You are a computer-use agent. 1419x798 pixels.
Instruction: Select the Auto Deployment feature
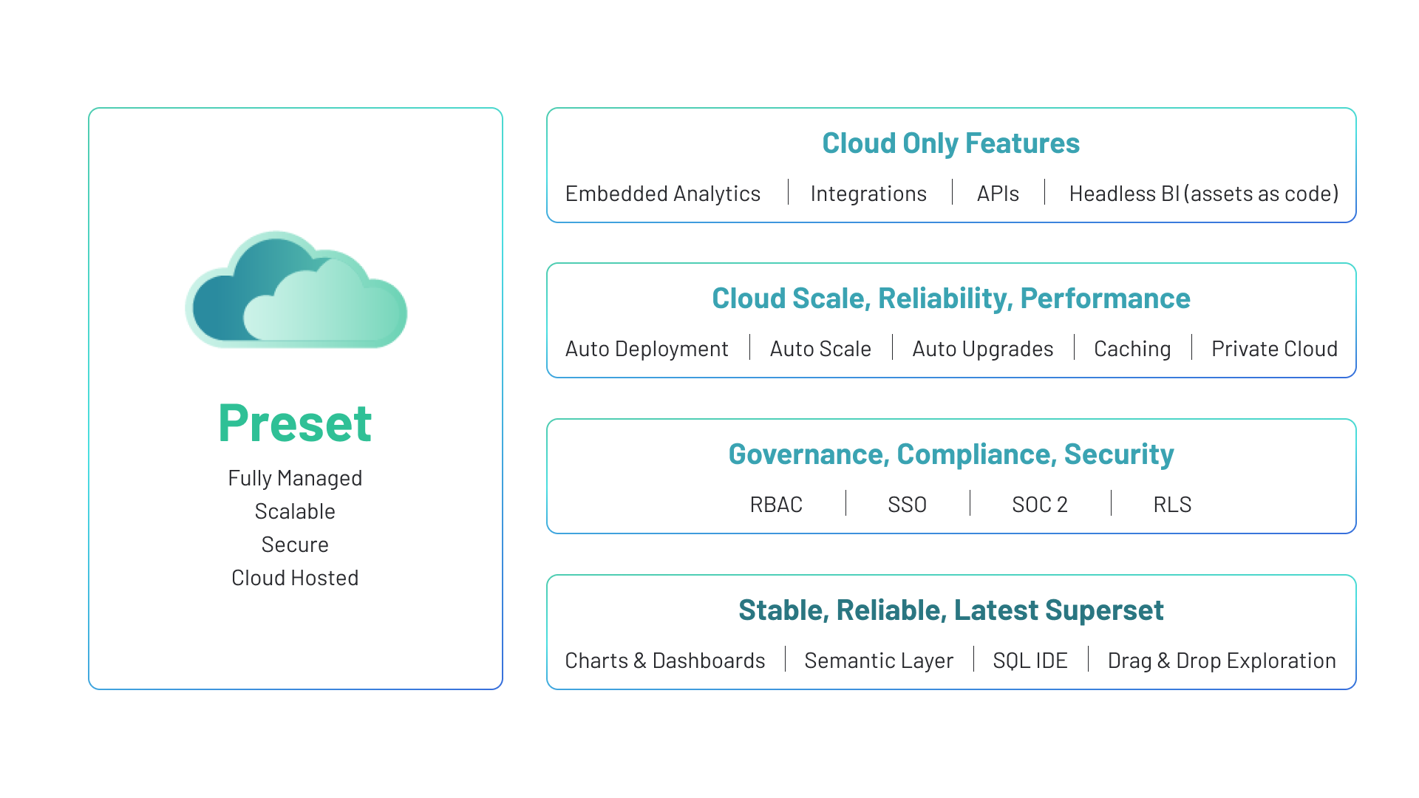point(647,348)
